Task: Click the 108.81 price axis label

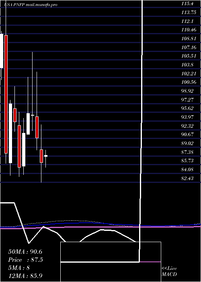Action: click(189, 39)
